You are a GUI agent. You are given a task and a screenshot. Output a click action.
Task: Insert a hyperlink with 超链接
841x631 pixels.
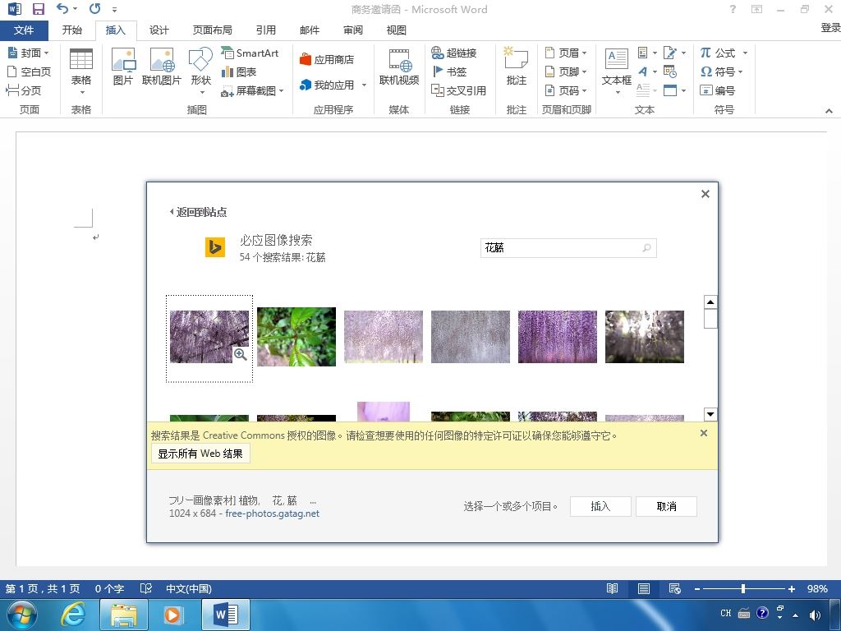click(453, 53)
